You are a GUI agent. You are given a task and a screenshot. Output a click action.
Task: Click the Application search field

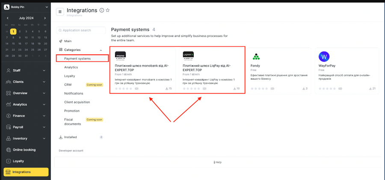(x=81, y=30)
